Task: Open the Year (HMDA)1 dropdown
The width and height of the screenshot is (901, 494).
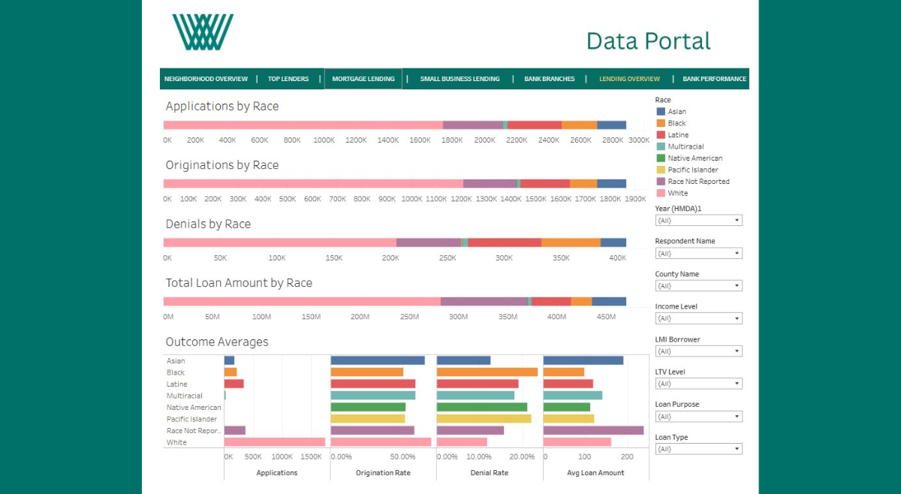Action: click(x=698, y=221)
